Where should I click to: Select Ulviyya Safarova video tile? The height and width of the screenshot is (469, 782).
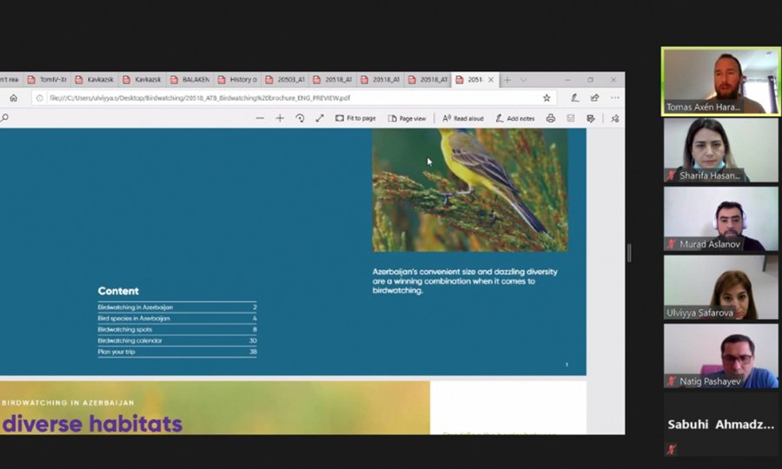(x=720, y=287)
